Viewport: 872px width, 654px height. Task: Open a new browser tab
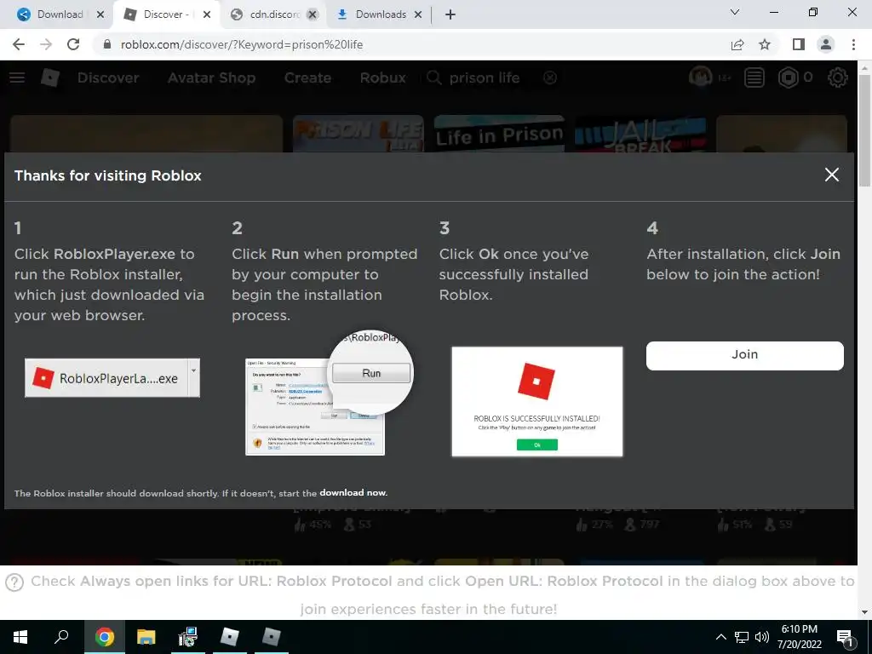point(450,14)
